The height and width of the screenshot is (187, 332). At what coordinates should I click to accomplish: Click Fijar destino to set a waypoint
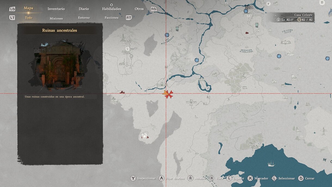pos(162,178)
